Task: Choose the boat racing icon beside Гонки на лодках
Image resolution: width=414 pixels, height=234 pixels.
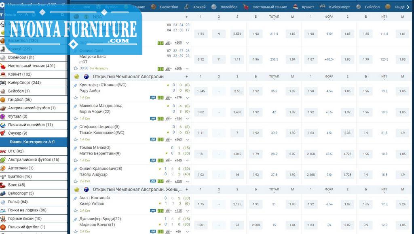Action: 3,210
